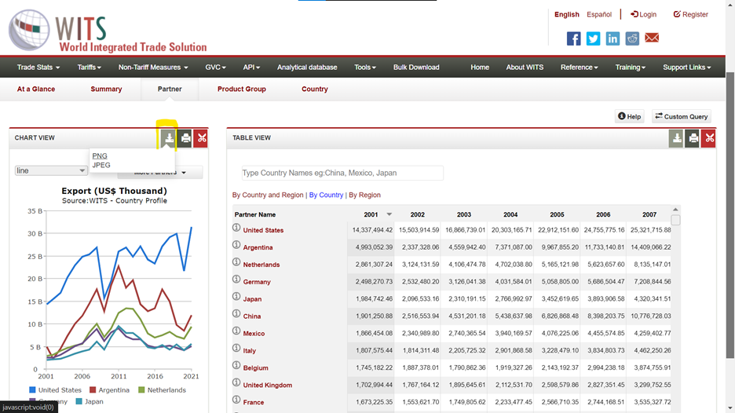Choose PNG from download options
Screen dimensions: 735x413
click(100, 155)
